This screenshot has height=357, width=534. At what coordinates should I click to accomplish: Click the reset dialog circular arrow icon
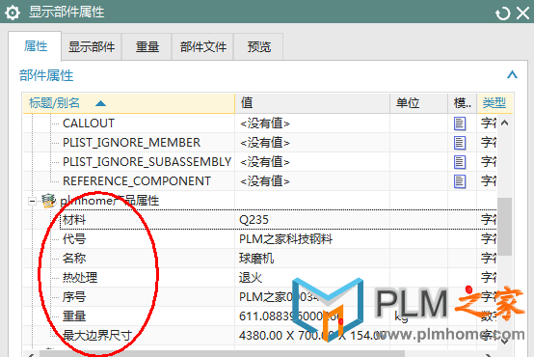point(502,14)
